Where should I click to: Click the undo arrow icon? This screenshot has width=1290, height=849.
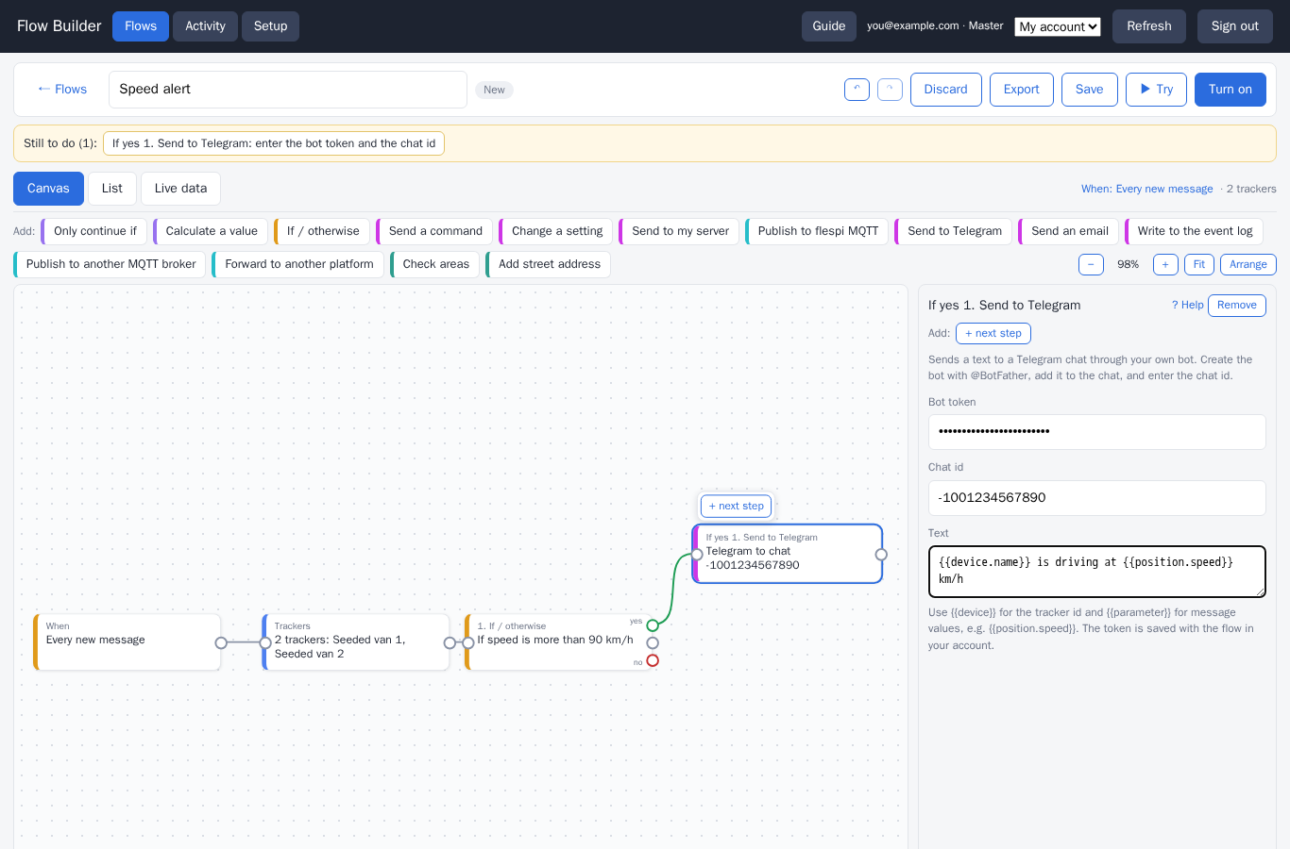(857, 90)
